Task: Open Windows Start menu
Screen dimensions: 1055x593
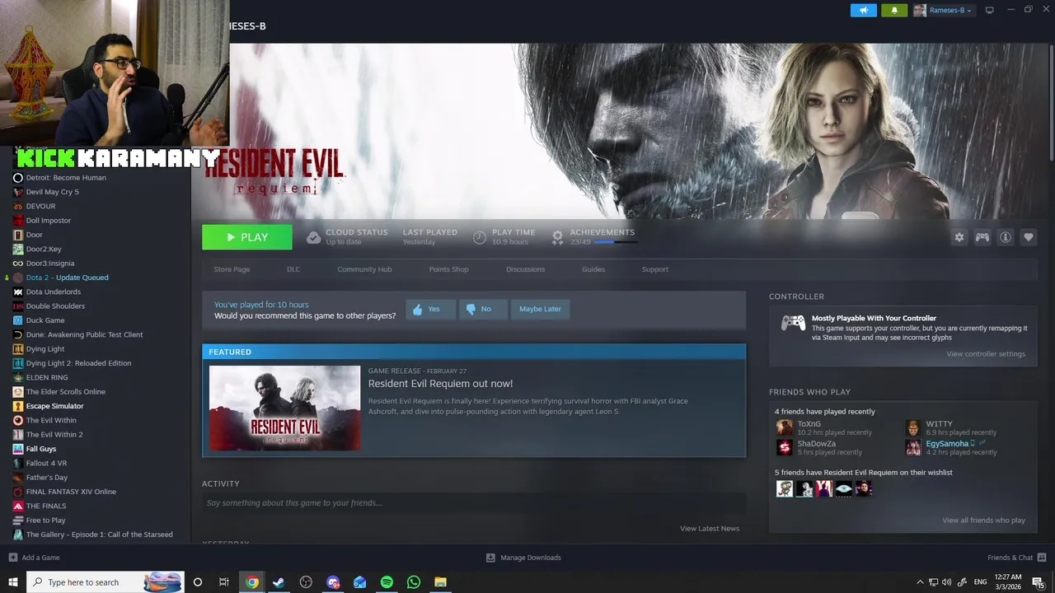Action: 13,582
